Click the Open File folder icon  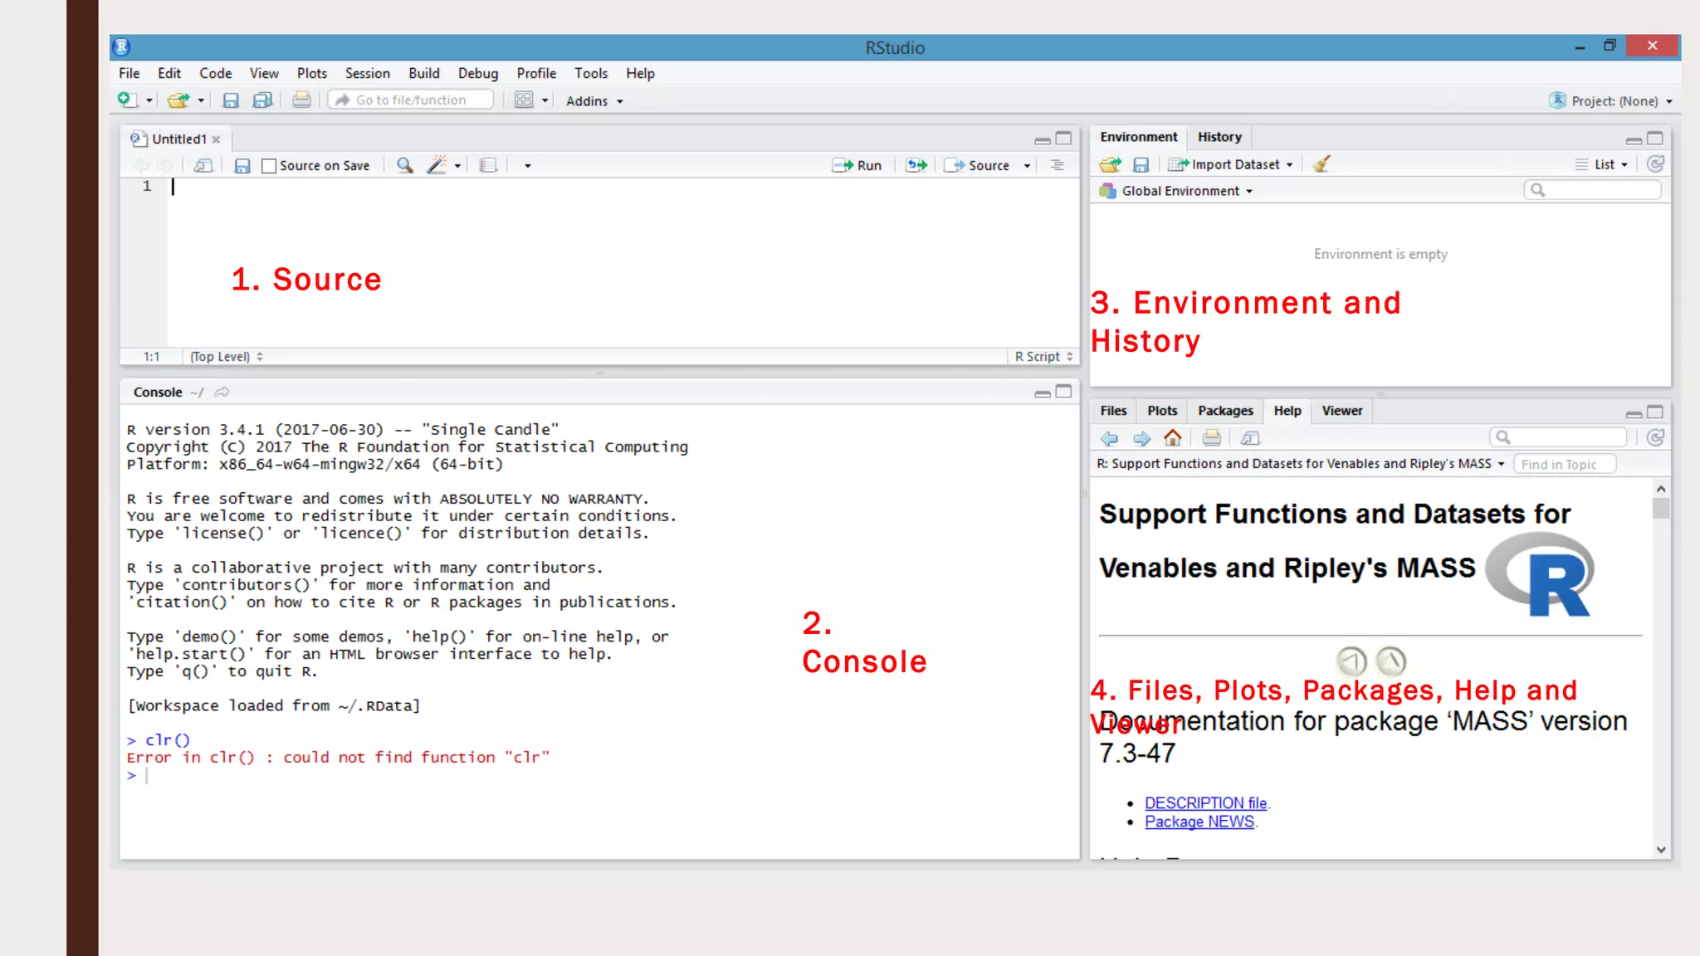[x=177, y=100]
